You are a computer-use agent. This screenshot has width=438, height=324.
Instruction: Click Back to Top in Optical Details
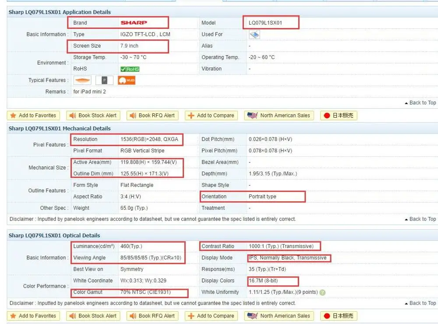pyautogui.click(x=420, y=303)
